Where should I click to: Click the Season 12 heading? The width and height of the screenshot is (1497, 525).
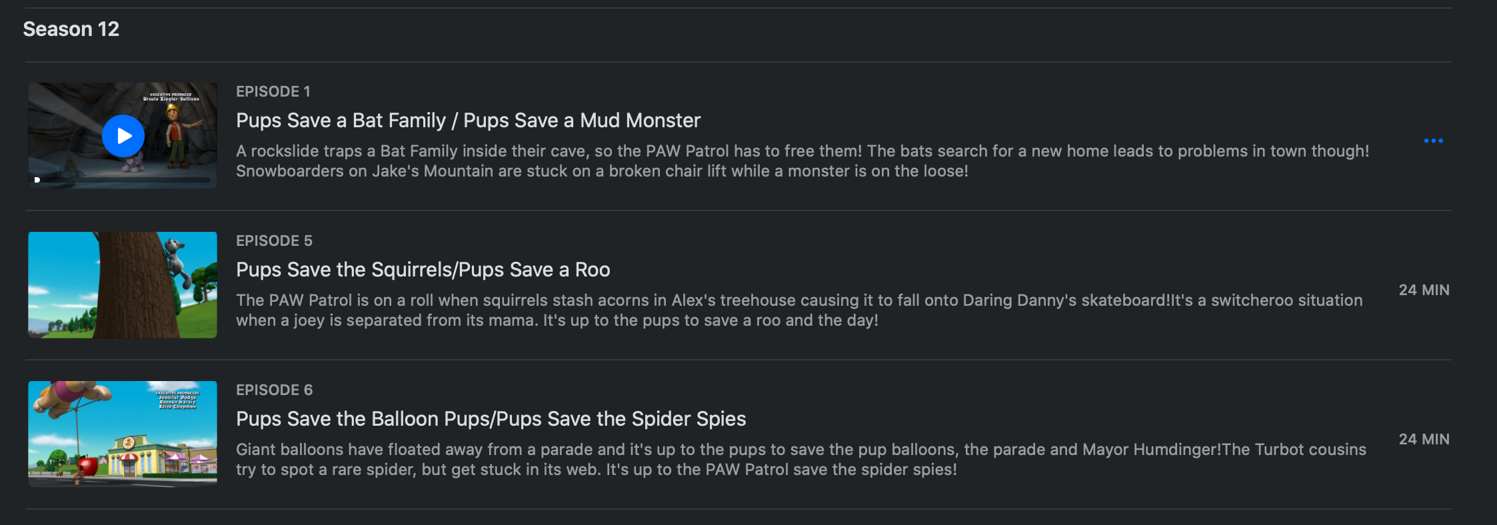[71, 29]
